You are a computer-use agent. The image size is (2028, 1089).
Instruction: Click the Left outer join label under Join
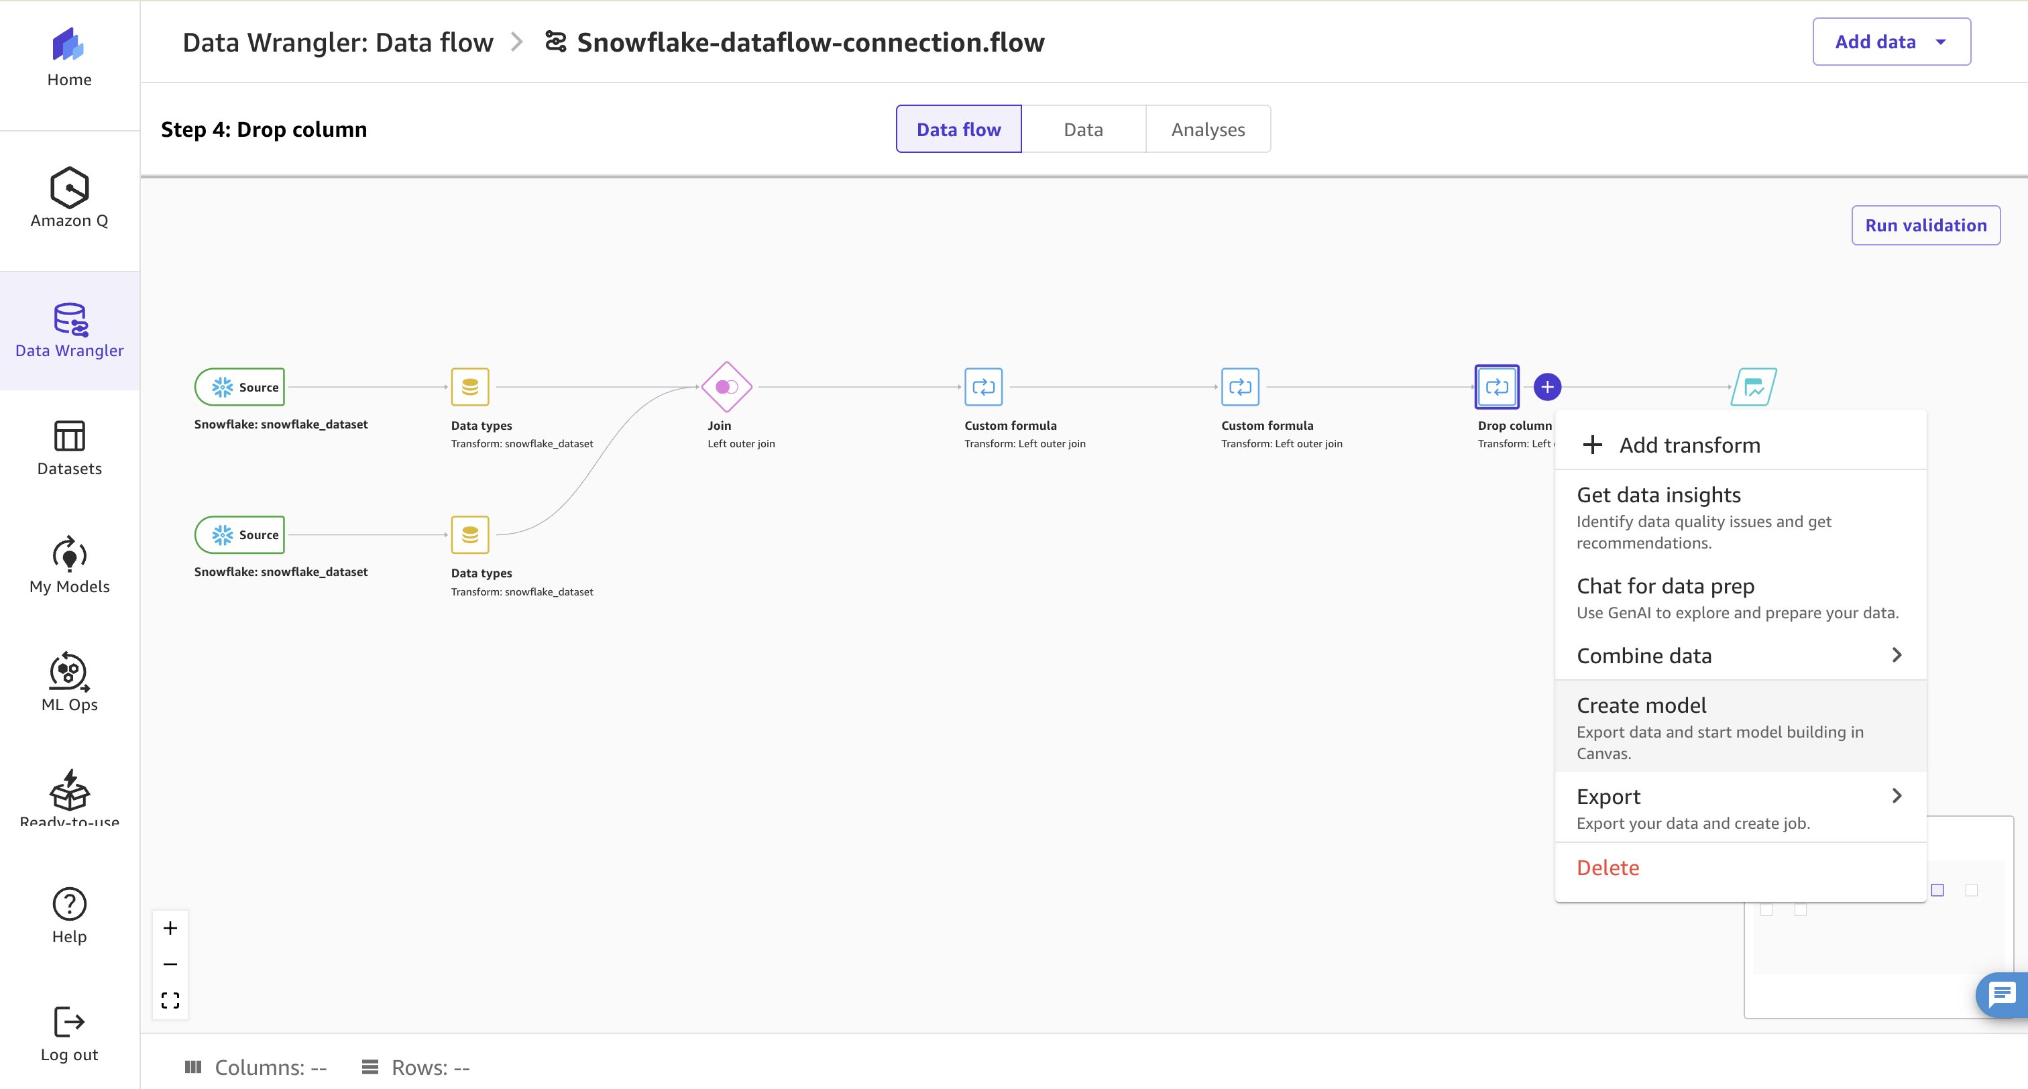tap(741, 443)
